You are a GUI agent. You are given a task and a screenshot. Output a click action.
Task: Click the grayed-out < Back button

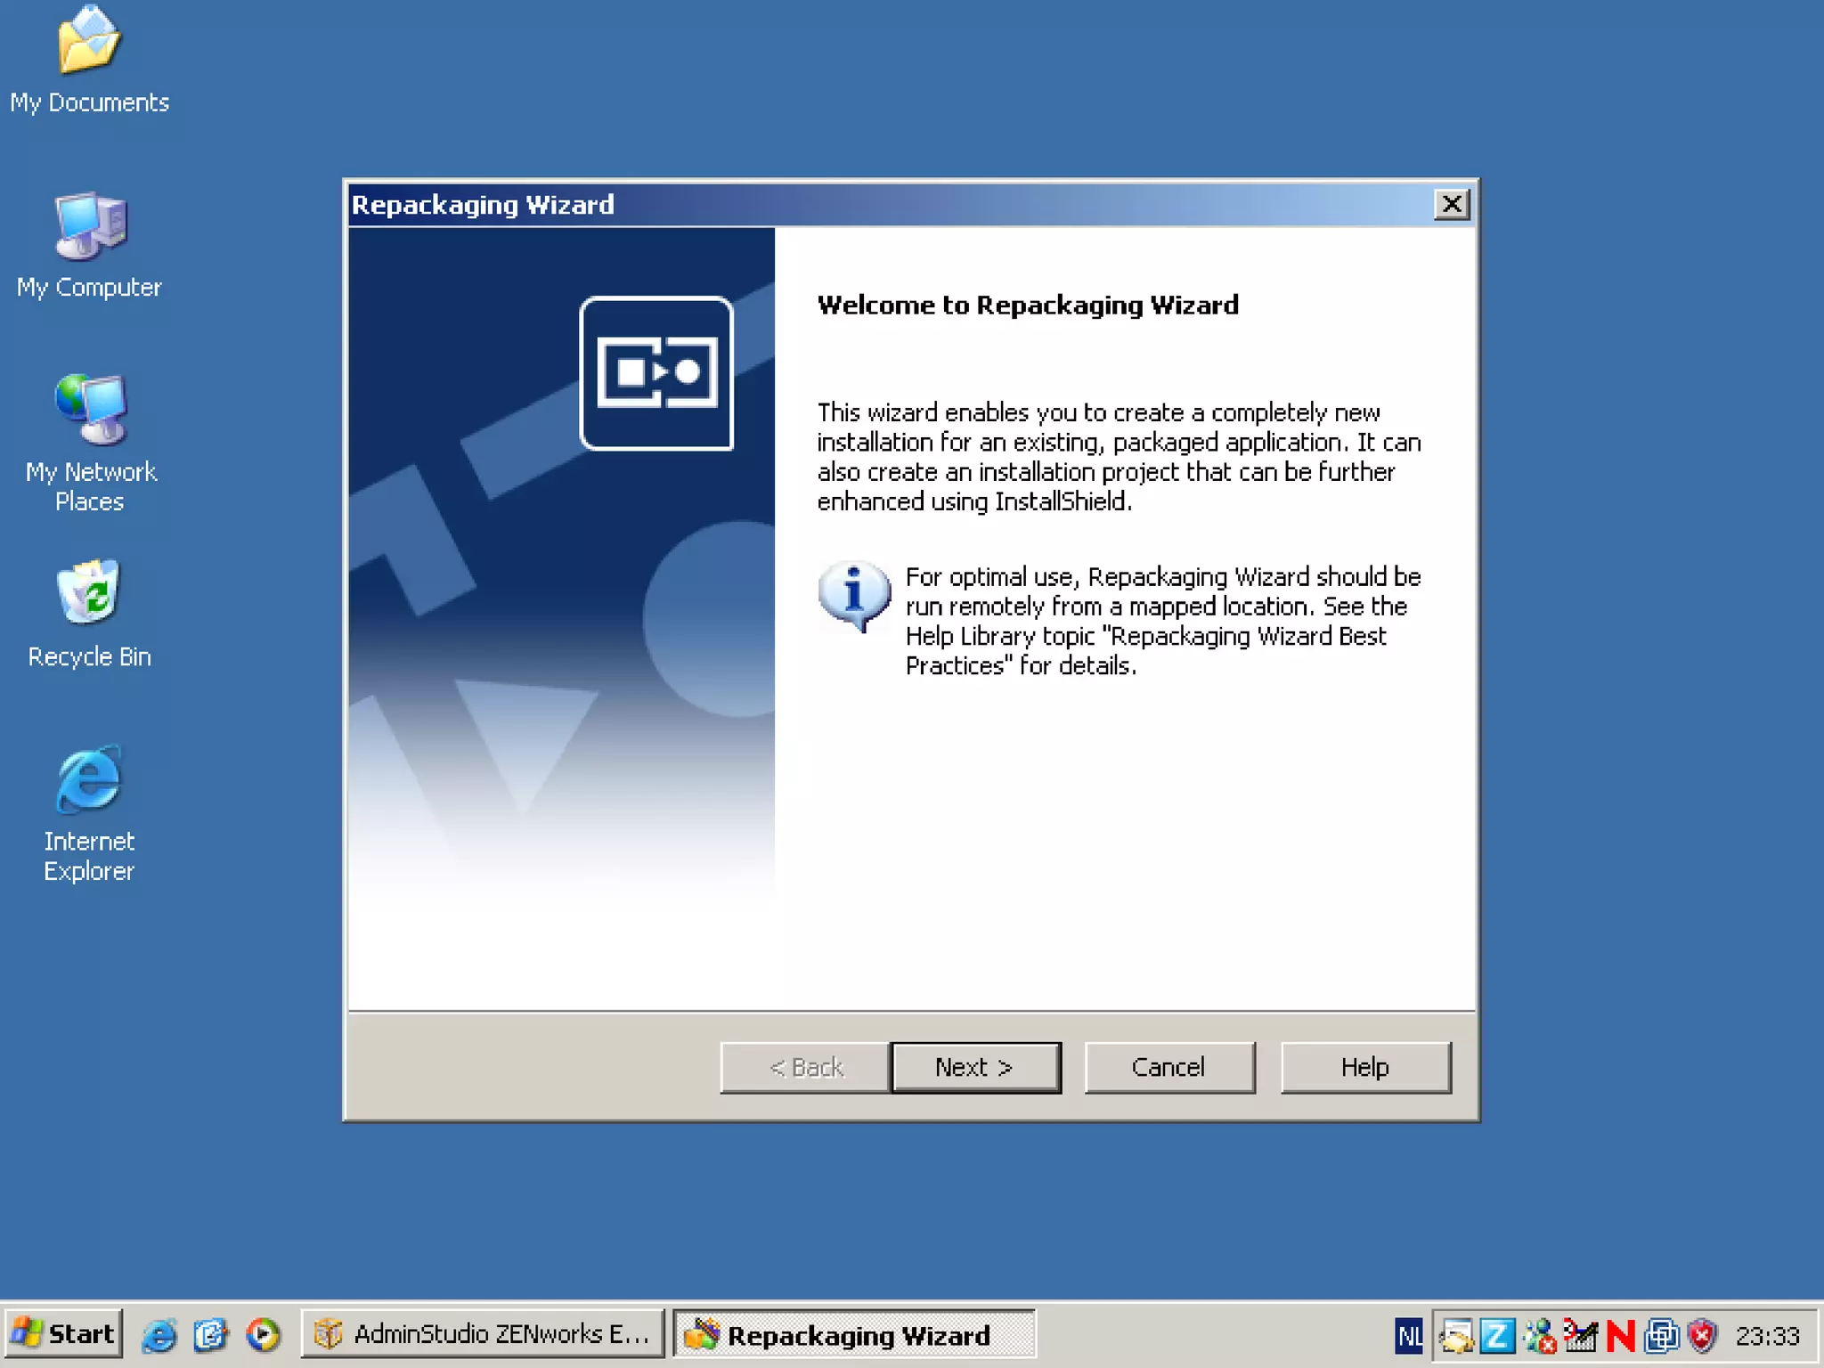(805, 1067)
